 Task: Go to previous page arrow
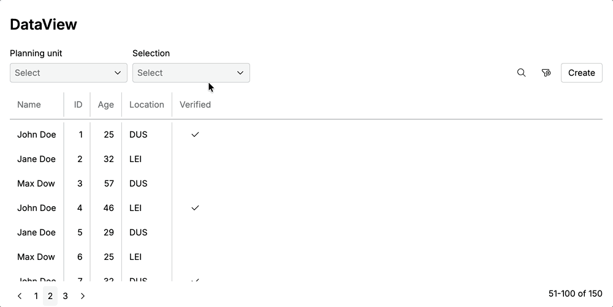click(20, 296)
